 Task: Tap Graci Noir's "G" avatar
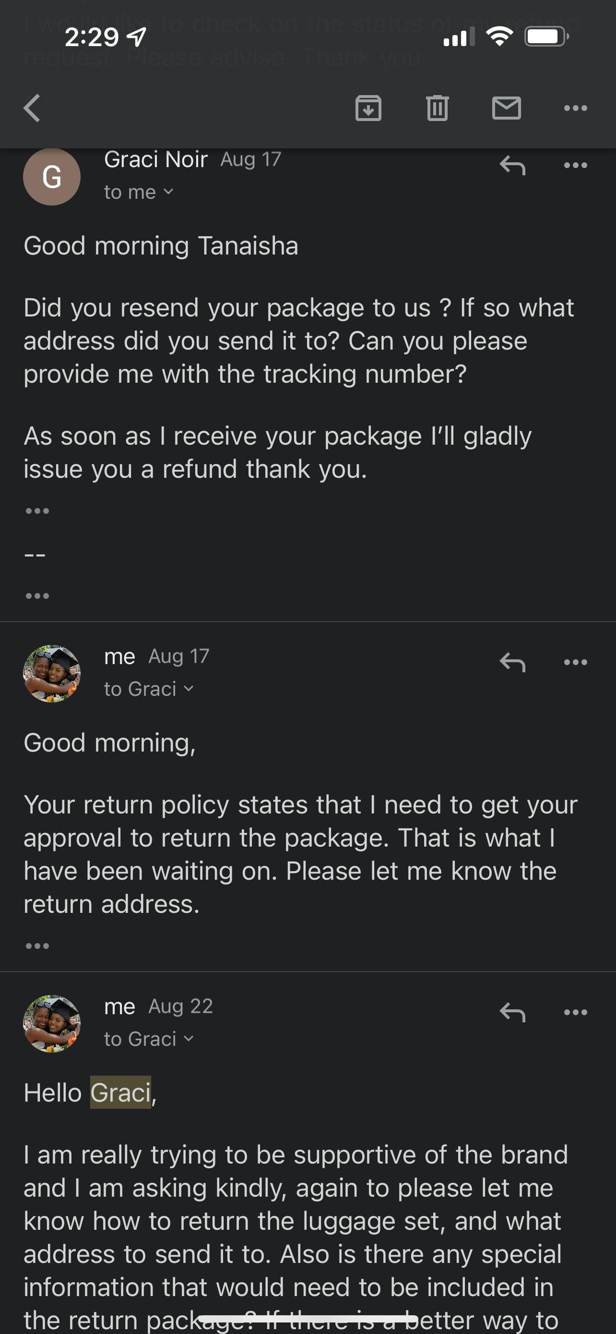pyautogui.click(x=52, y=177)
